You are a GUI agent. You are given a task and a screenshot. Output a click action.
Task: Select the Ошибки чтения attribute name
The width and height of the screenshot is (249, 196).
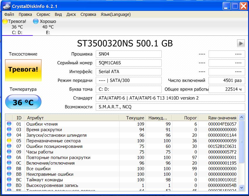tap(42, 124)
